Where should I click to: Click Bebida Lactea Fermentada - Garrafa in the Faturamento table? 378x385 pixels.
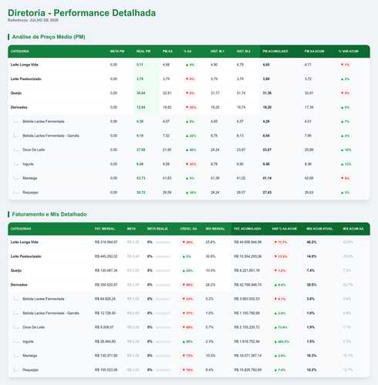[51, 313]
